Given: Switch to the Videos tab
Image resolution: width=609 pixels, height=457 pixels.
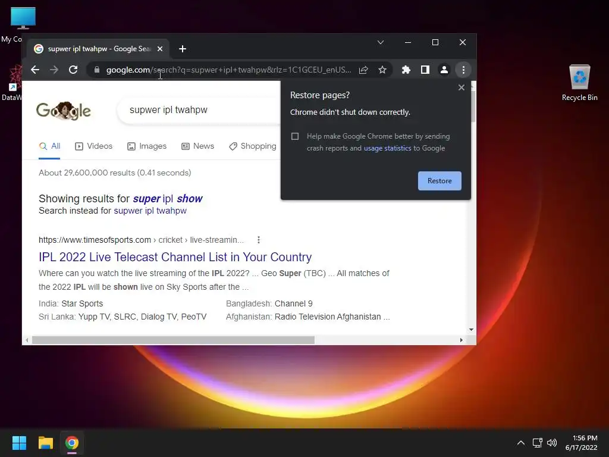Looking at the screenshot, I should (x=93, y=146).
